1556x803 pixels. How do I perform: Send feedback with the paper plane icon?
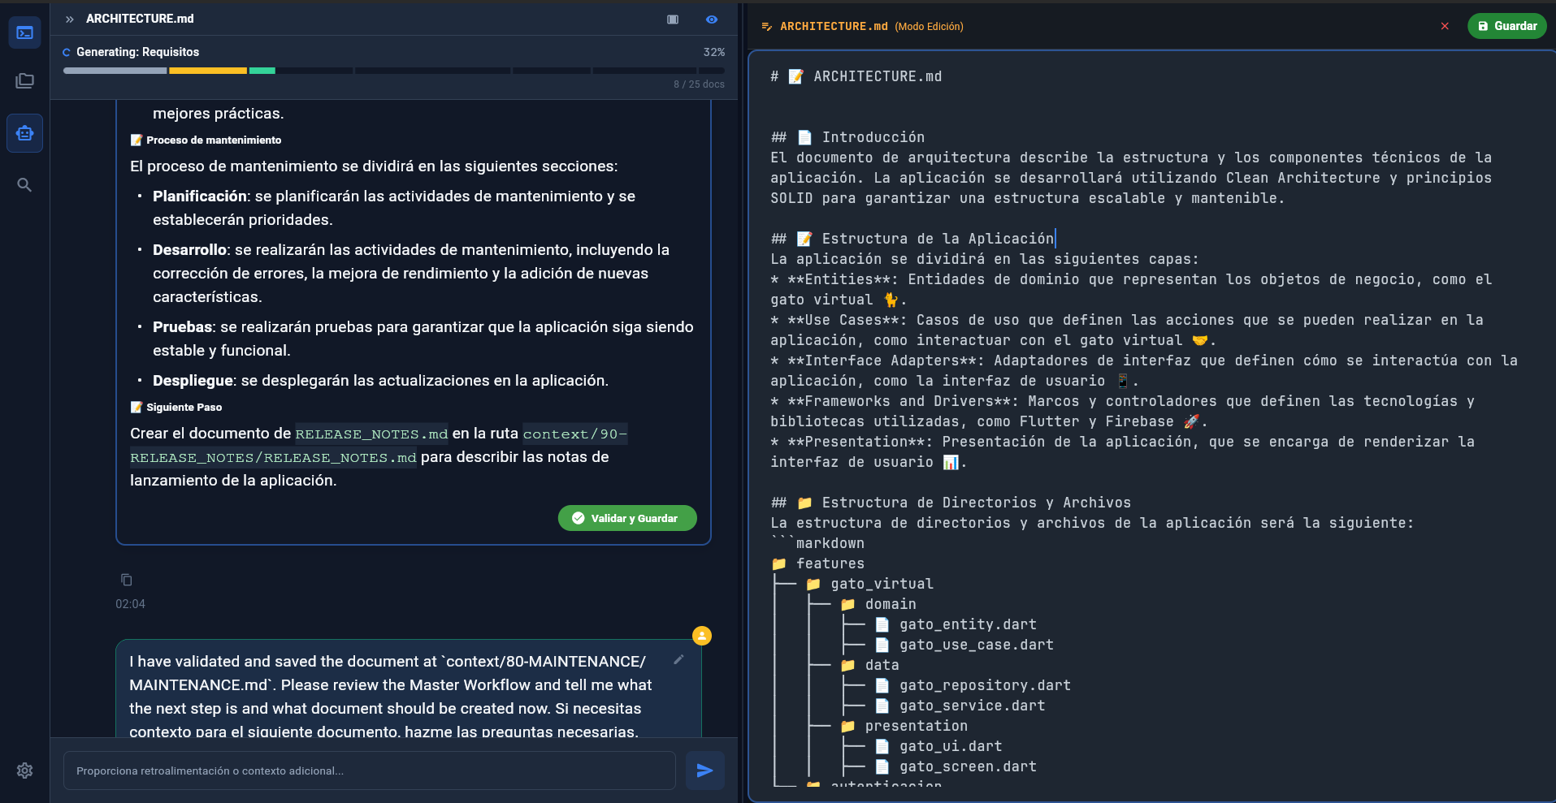(x=704, y=771)
